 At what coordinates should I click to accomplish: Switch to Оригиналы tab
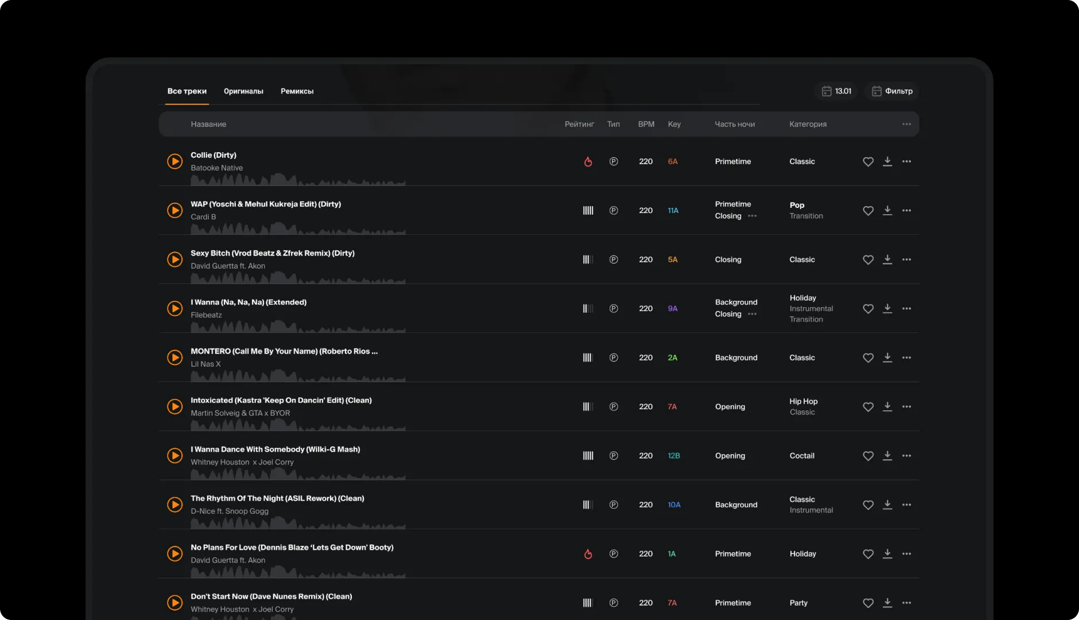click(243, 91)
